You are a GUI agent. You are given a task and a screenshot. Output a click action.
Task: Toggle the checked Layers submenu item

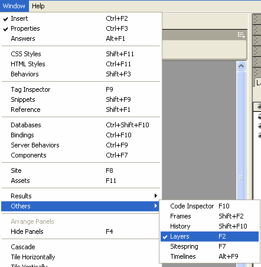pos(210,236)
